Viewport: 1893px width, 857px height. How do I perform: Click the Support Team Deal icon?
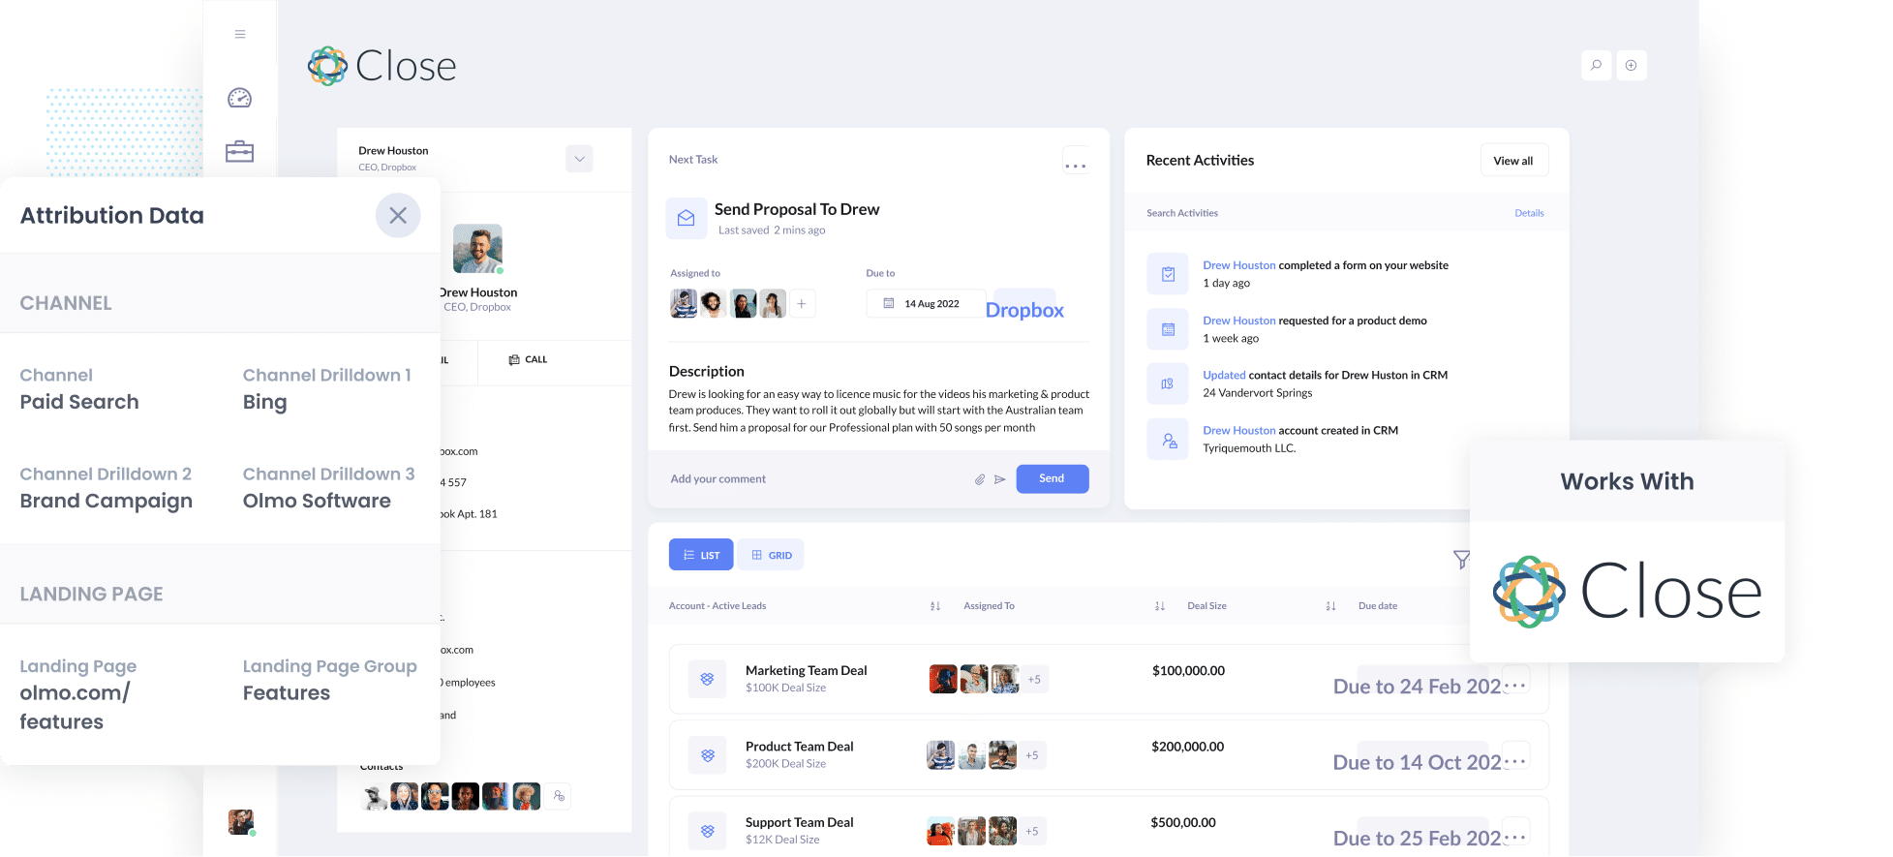708,831
